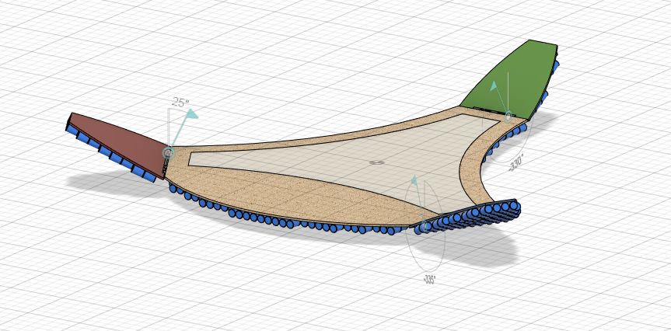Image resolution: width=671 pixels, height=331 pixels.
Task: Click the teal arrow above the -335° rotation ring
Action: (414, 180)
